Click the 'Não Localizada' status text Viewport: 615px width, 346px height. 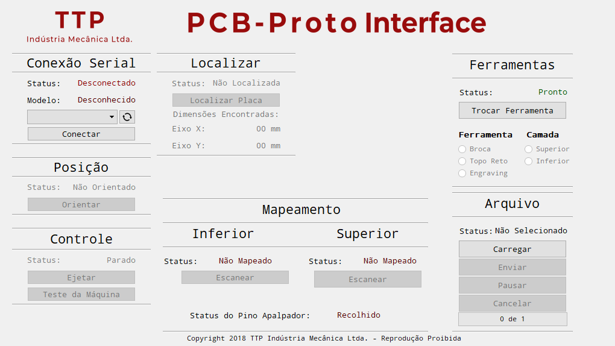pos(247,83)
